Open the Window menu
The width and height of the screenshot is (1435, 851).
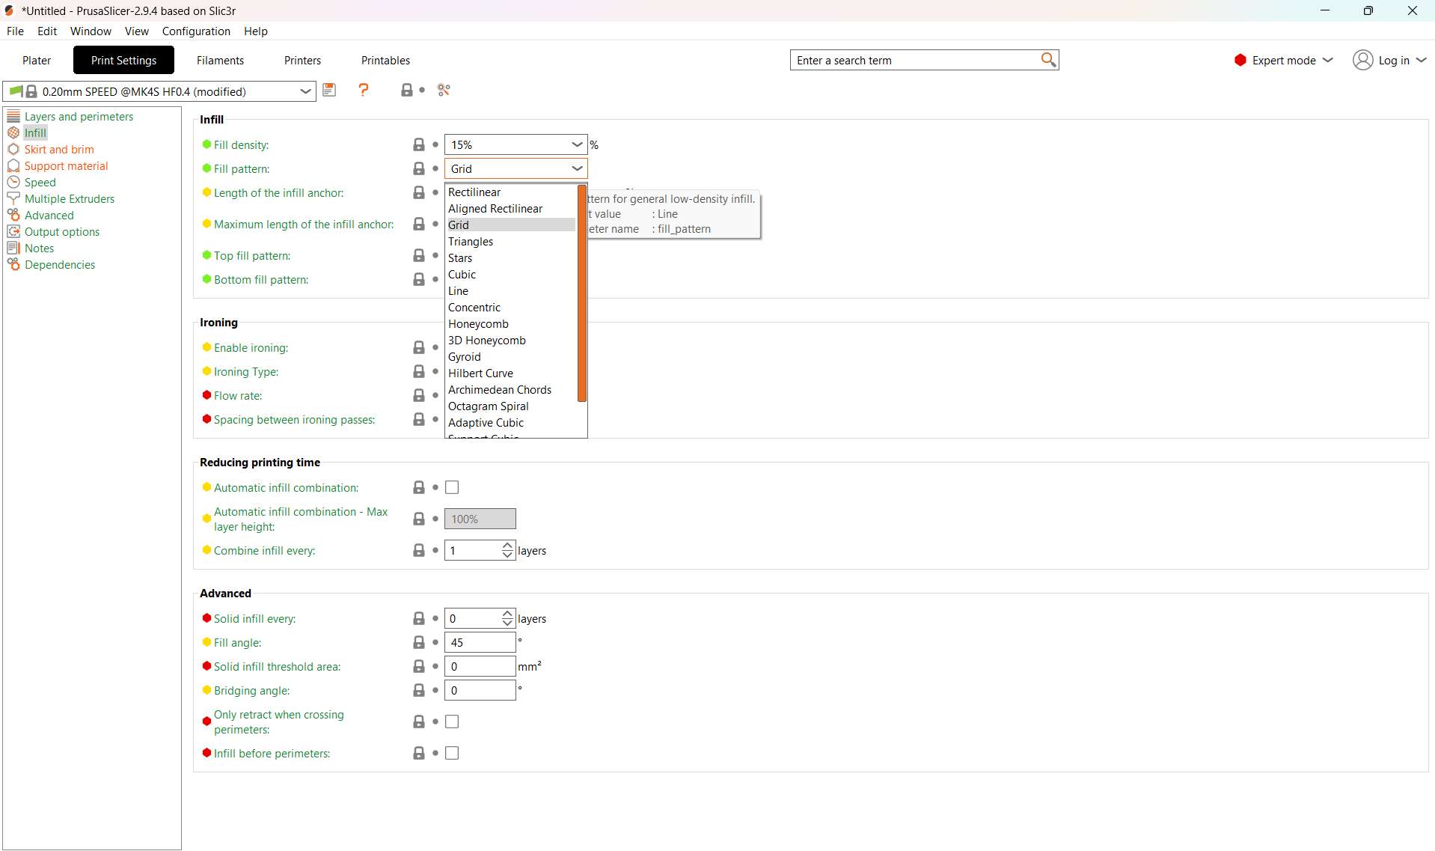point(91,31)
